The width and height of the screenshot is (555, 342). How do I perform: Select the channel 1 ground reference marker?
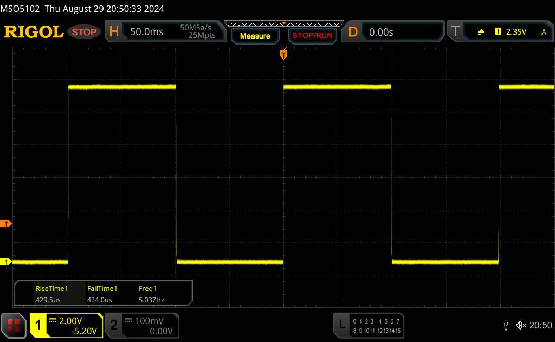[x=5, y=262]
